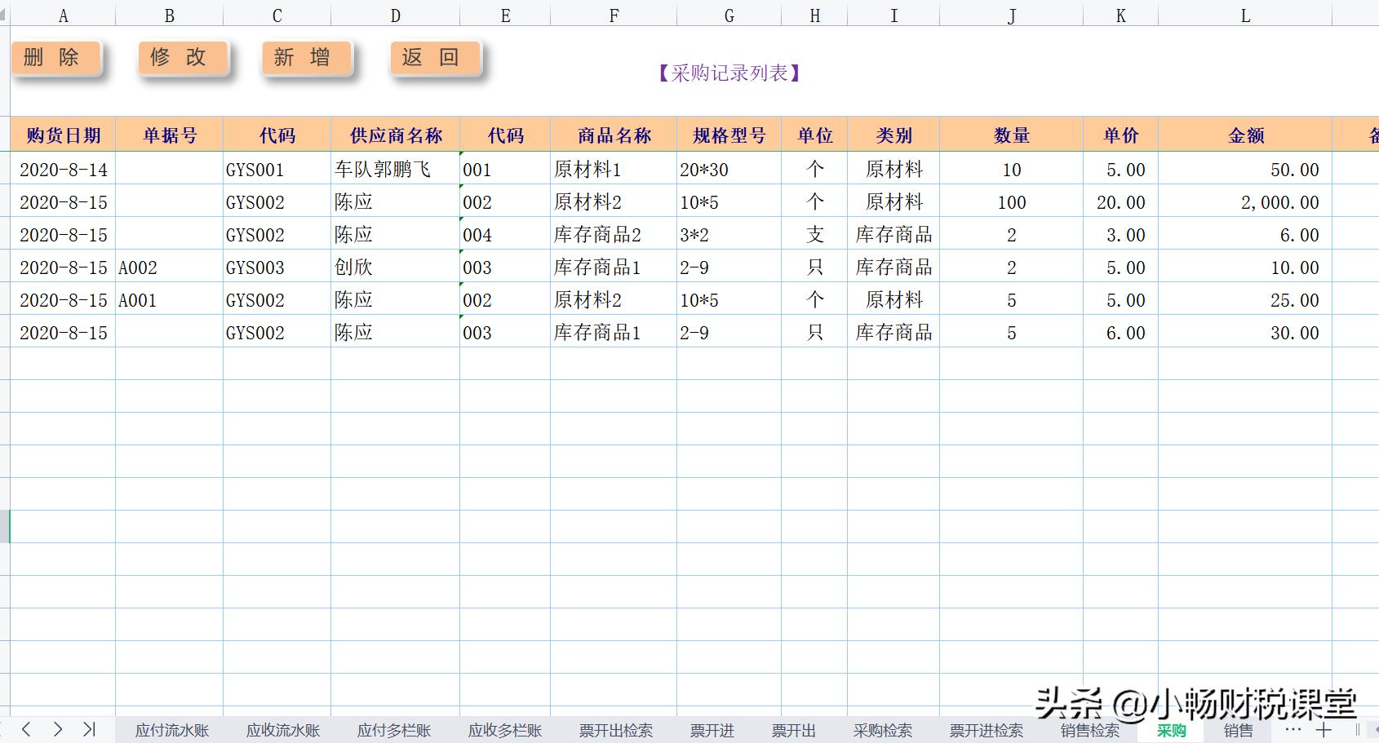This screenshot has height=743, width=1379.
Task: Jump to last sheet with the end-arrow icon
Action: click(x=88, y=730)
